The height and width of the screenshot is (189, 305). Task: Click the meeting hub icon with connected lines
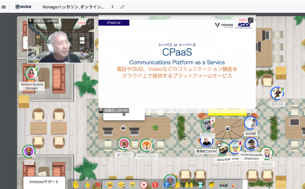coord(227,128)
